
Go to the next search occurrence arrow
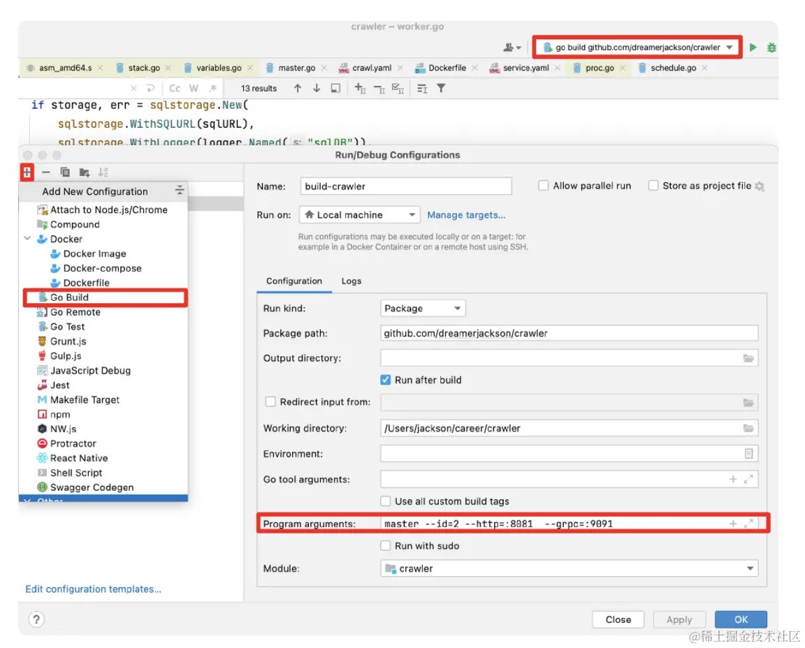click(x=317, y=88)
